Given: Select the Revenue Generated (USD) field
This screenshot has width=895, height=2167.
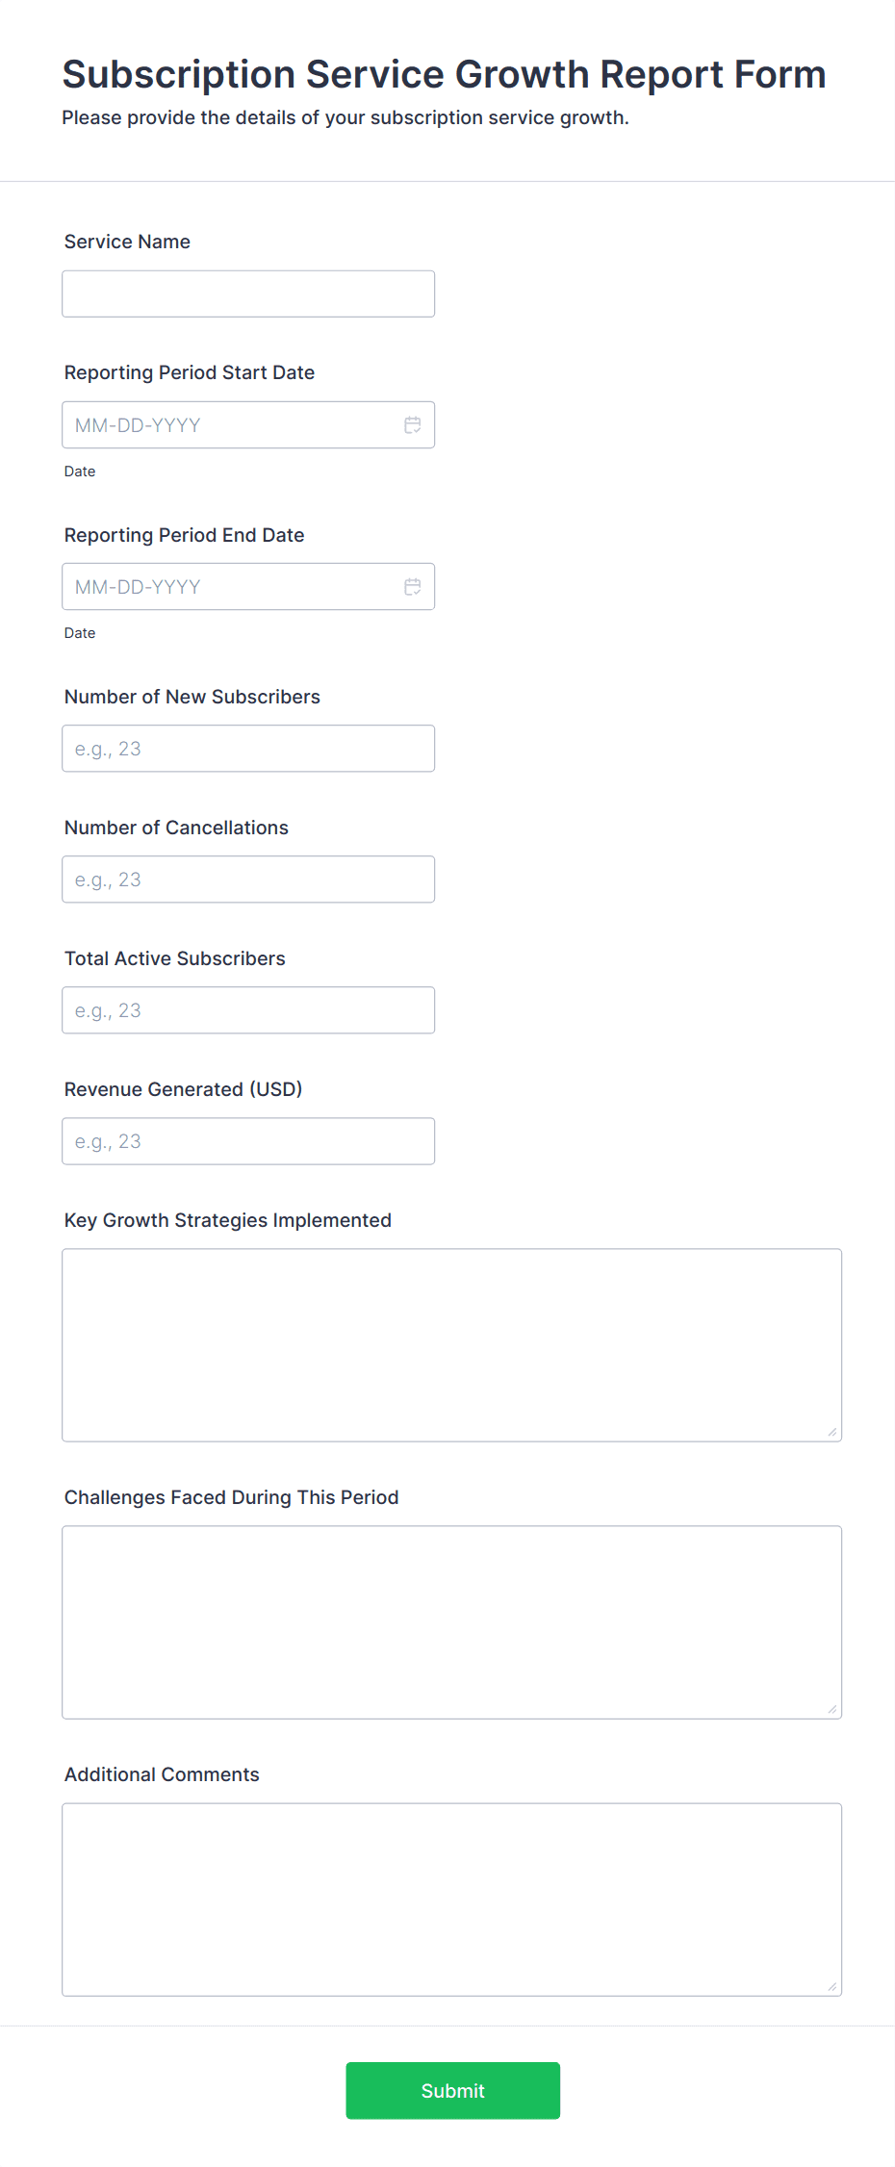Looking at the screenshot, I should 248,1141.
